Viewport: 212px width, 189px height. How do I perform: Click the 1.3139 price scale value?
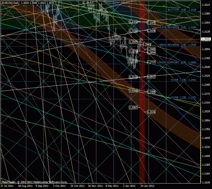pyautogui.click(x=206, y=31)
